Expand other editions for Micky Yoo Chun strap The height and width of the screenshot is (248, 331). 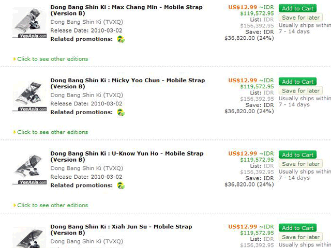coord(52,132)
